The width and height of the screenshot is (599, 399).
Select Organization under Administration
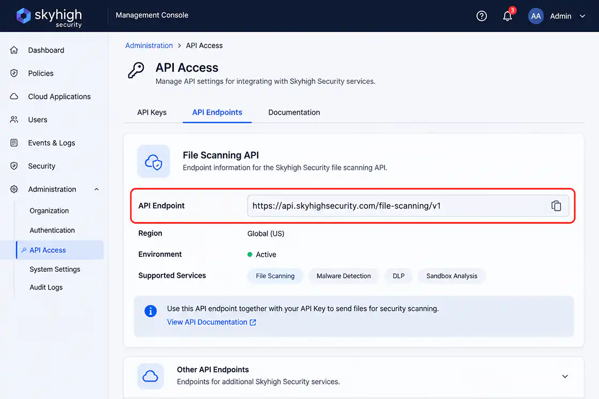coord(49,210)
